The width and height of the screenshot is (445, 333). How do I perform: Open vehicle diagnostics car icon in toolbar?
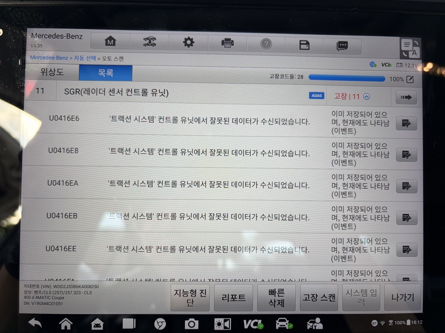[149, 42]
